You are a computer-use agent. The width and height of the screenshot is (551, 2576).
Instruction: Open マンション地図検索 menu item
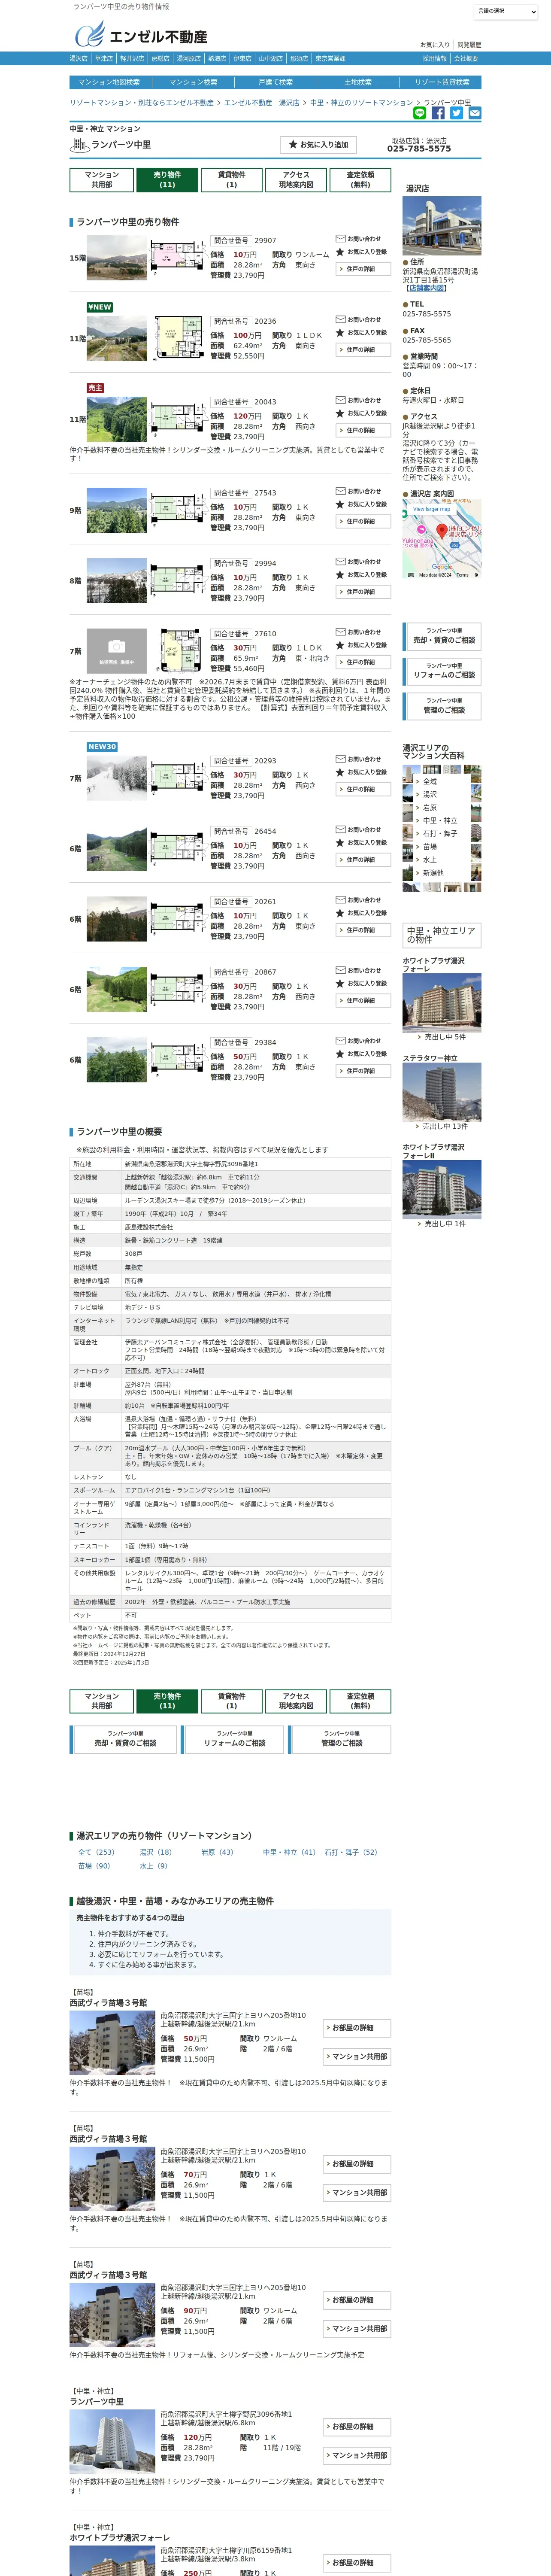(110, 82)
